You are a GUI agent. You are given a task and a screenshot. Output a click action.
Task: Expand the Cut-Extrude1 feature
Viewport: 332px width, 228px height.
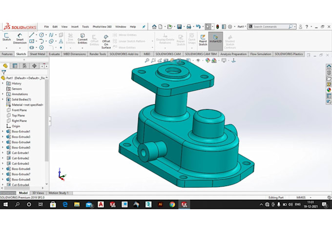point(3,153)
